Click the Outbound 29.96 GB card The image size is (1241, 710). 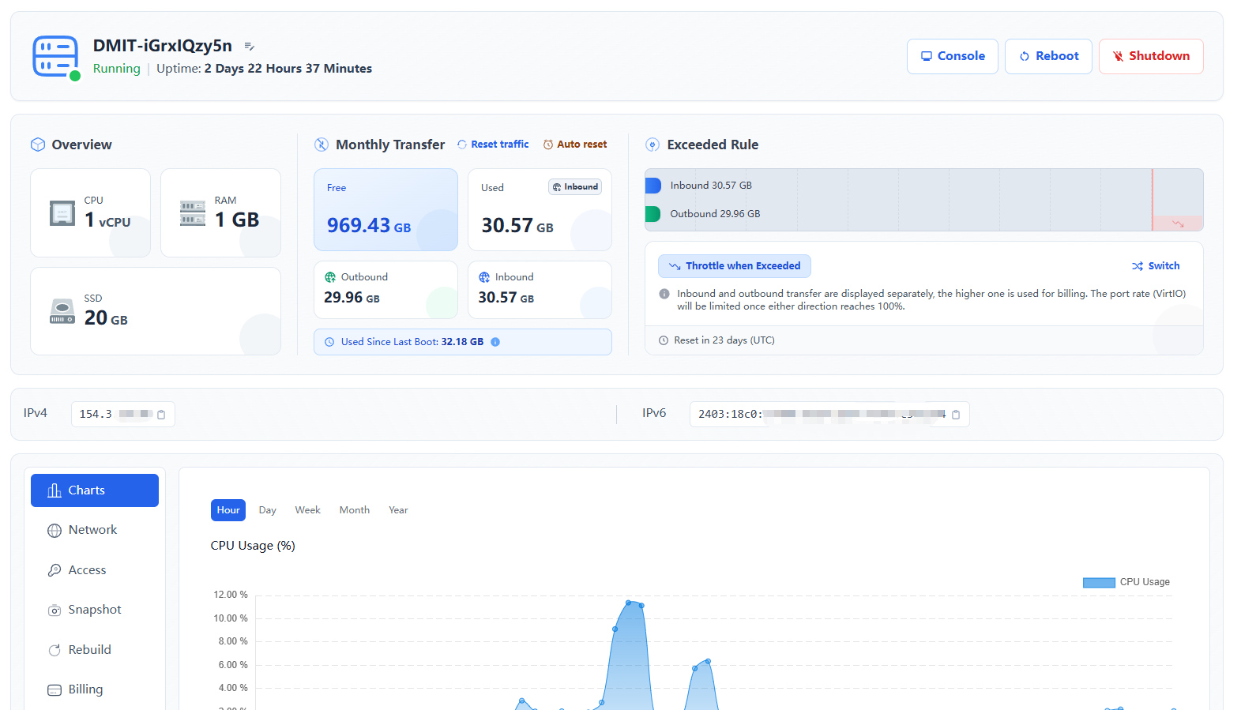385,290
